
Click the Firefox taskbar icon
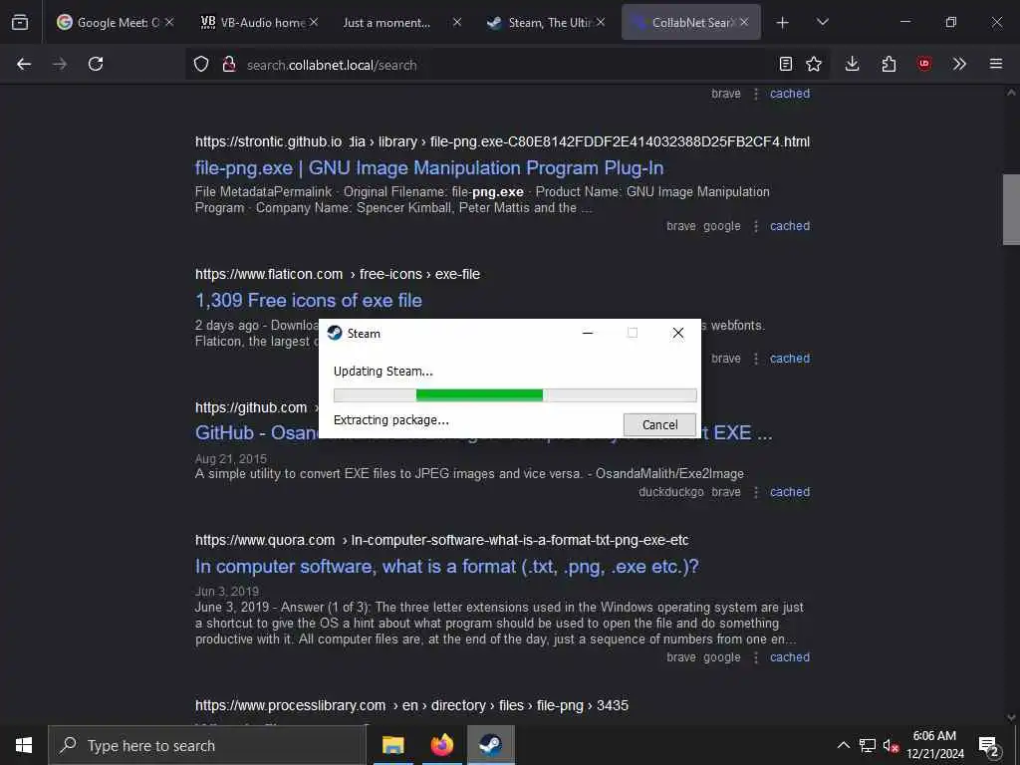tap(441, 745)
